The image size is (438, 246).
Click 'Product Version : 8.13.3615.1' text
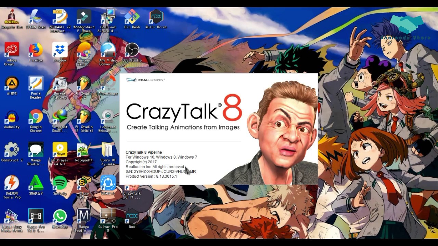[x=151, y=176]
